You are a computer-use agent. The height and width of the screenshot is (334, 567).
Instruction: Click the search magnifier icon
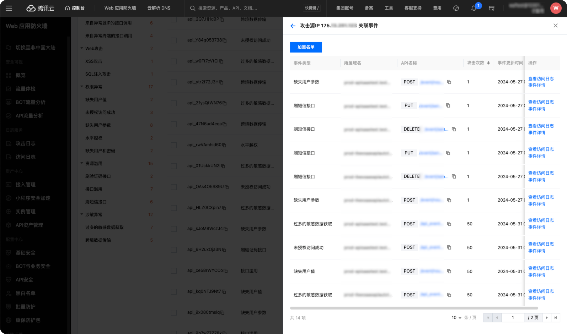coord(193,8)
